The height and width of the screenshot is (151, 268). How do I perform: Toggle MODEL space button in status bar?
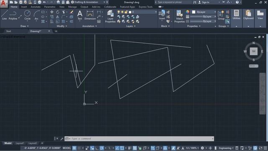point(67,148)
